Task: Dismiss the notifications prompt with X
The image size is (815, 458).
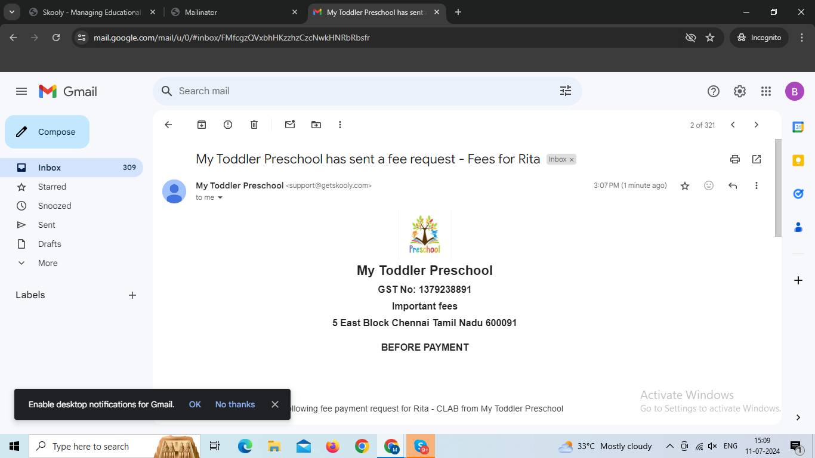Action: pos(275,404)
